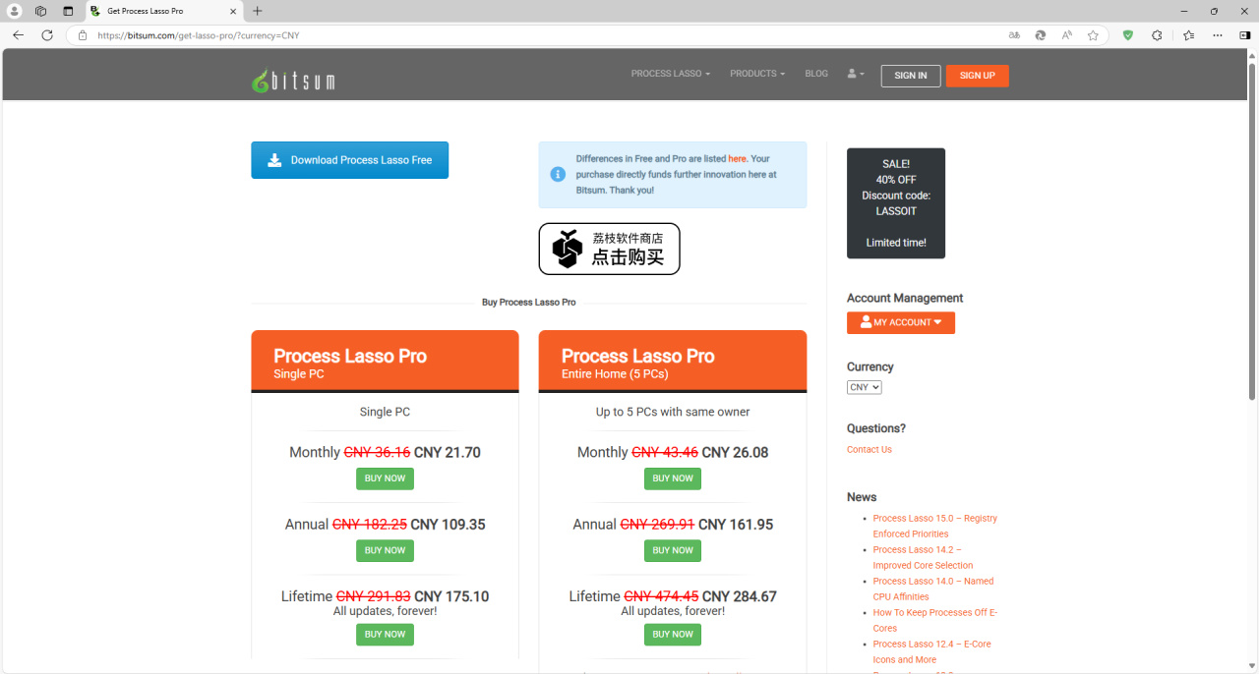
Task: Click the Single PC Process Lasso Pro header
Action: [385, 362]
